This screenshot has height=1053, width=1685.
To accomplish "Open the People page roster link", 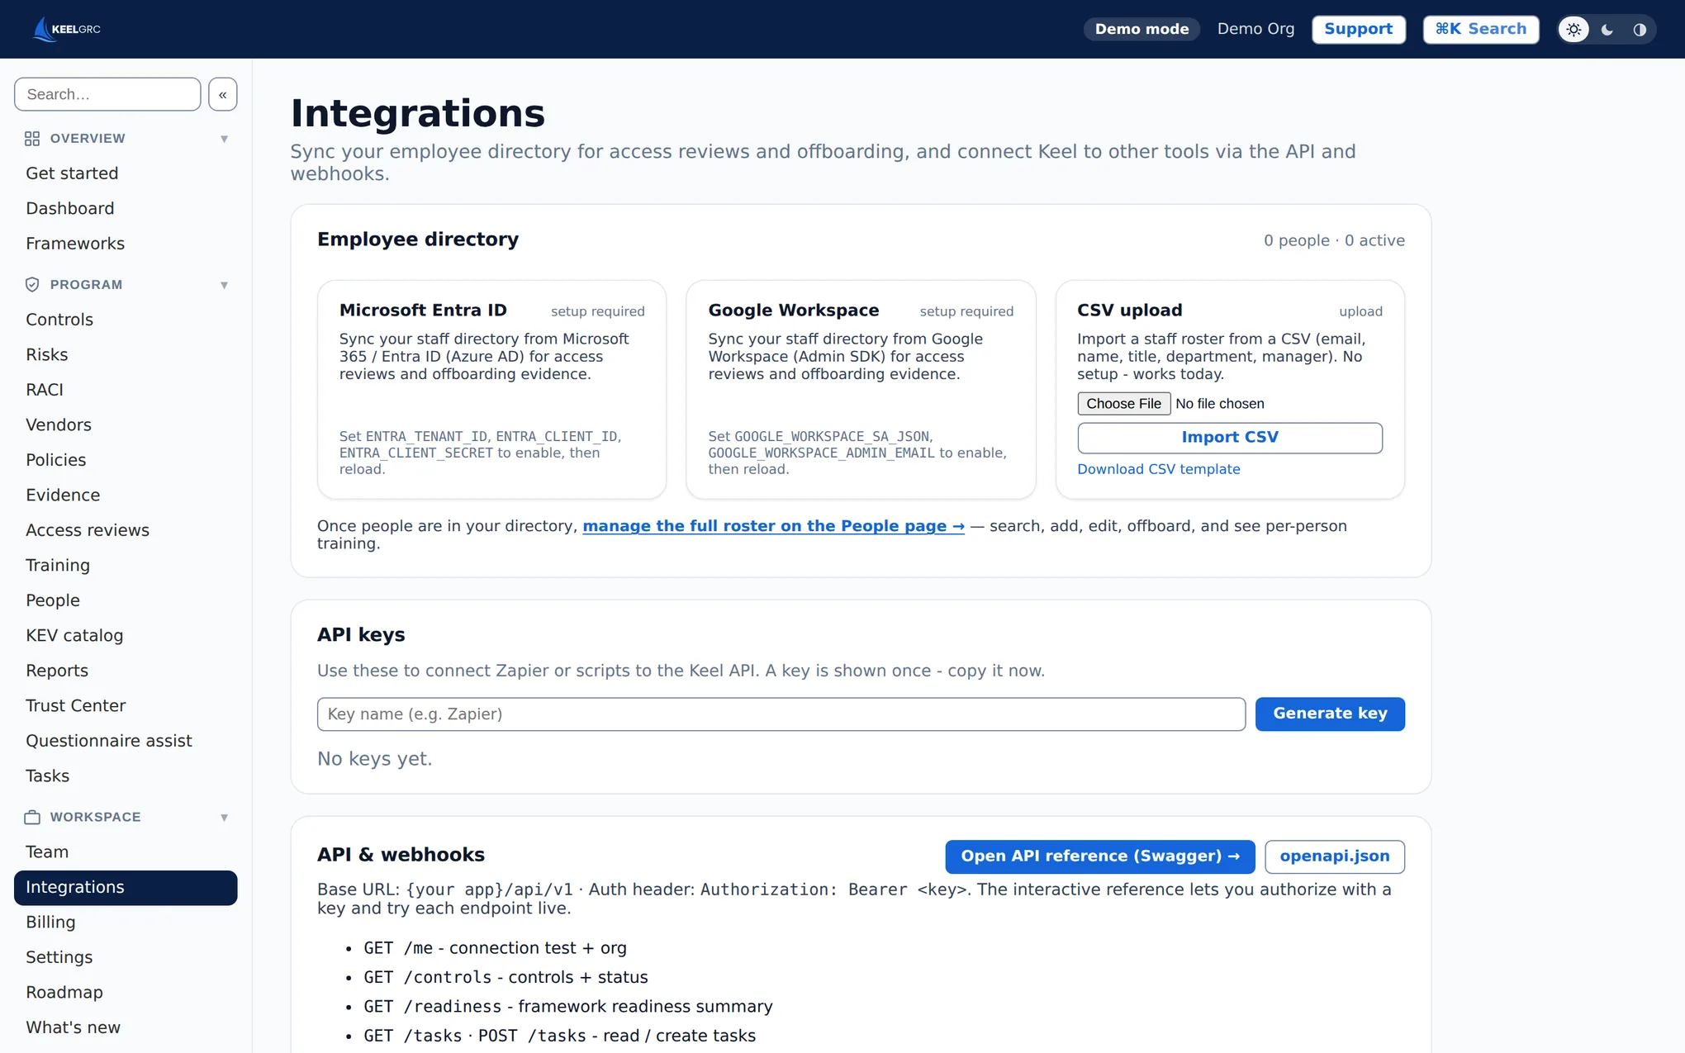I will 773,526.
